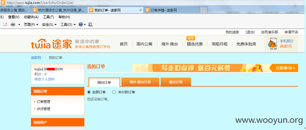Open 订单管理 in the sidebar
Image resolution: width=306 pixels, height=130 pixels.
pyautogui.click(x=43, y=102)
